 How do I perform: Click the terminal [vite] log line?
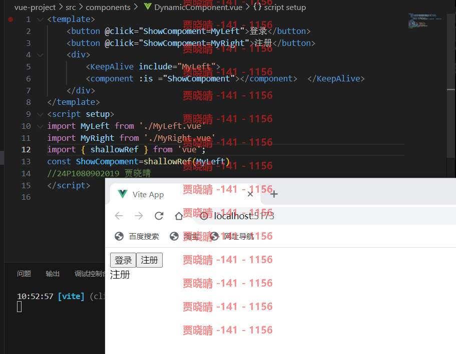click(x=61, y=296)
